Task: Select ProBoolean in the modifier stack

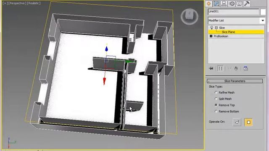Action: tap(221, 36)
